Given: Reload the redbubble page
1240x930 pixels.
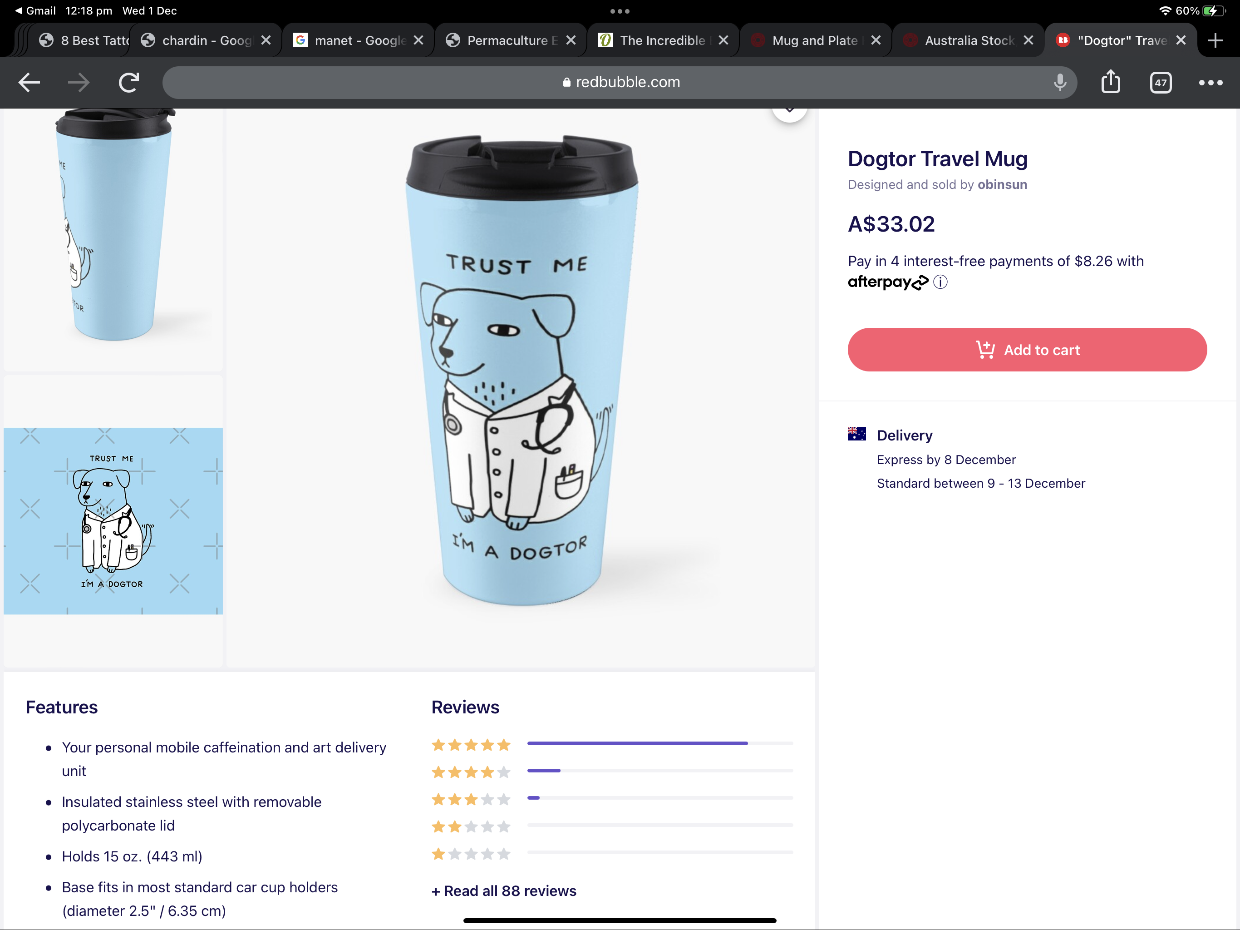Looking at the screenshot, I should [x=129, y=83].
